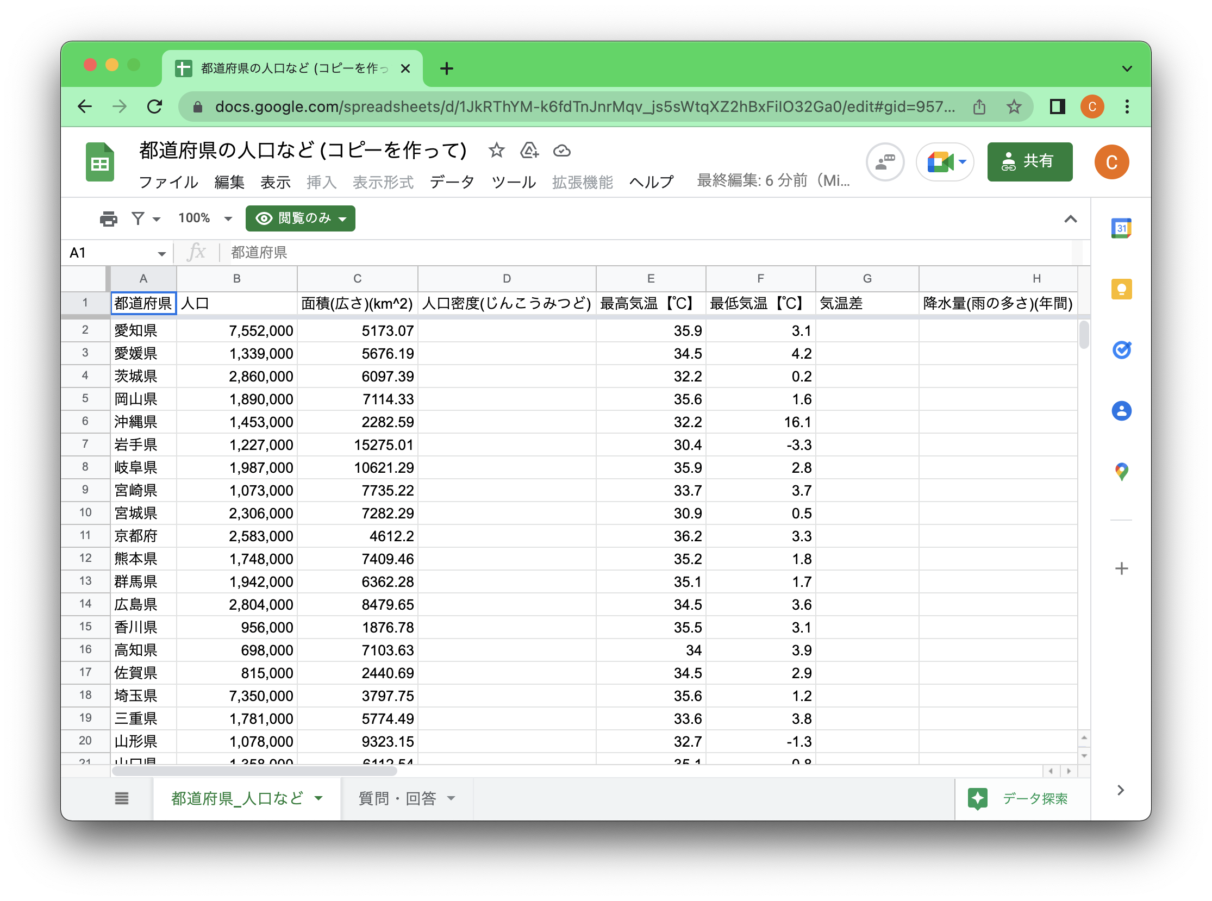Click the browser address bar URL
The image size is (1212, 901).
584,107
